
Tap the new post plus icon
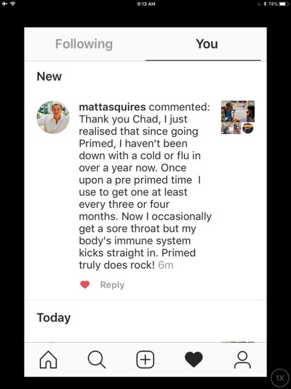click(145, 359)
